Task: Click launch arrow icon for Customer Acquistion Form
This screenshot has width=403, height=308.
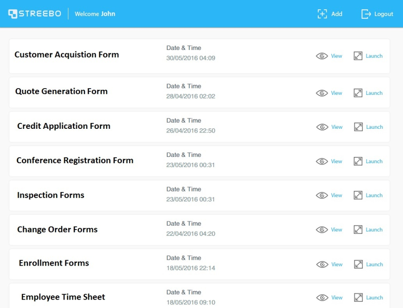Action: pyautogui.click(x=358, y=56)
